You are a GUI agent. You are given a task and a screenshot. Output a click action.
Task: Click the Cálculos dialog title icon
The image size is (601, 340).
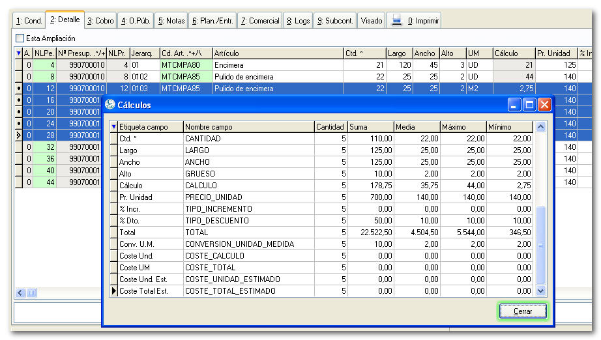tap(110, 104)
